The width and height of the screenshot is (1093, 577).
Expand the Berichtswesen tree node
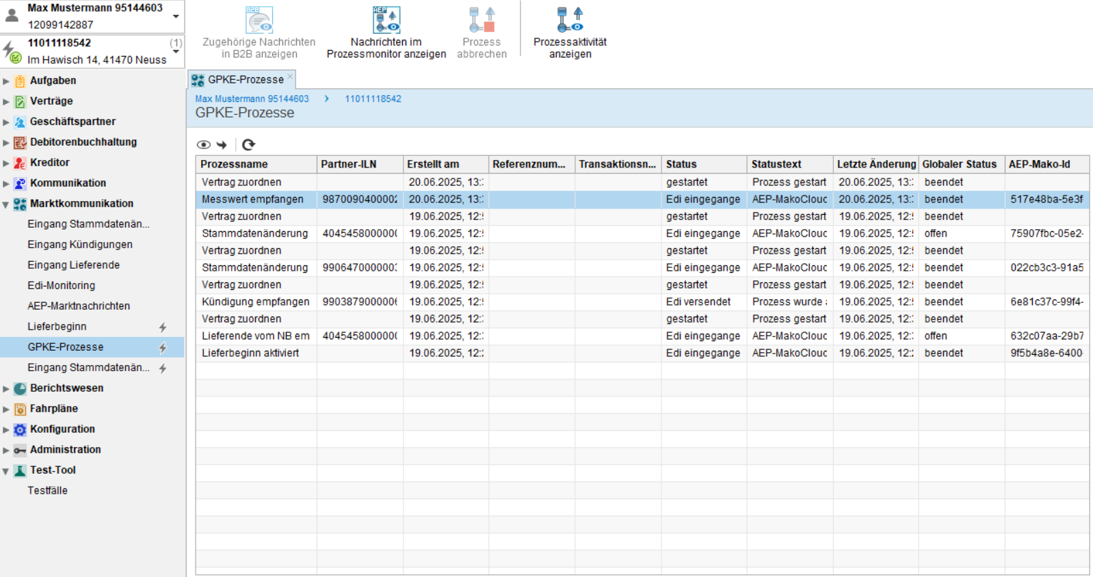pyautogui.click(x=6, y=388)
